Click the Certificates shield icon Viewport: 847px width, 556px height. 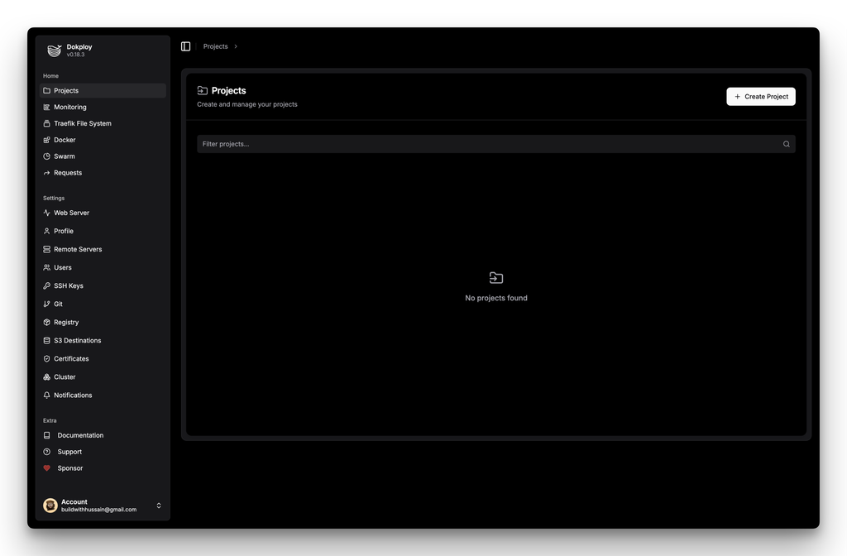point(46,358)
